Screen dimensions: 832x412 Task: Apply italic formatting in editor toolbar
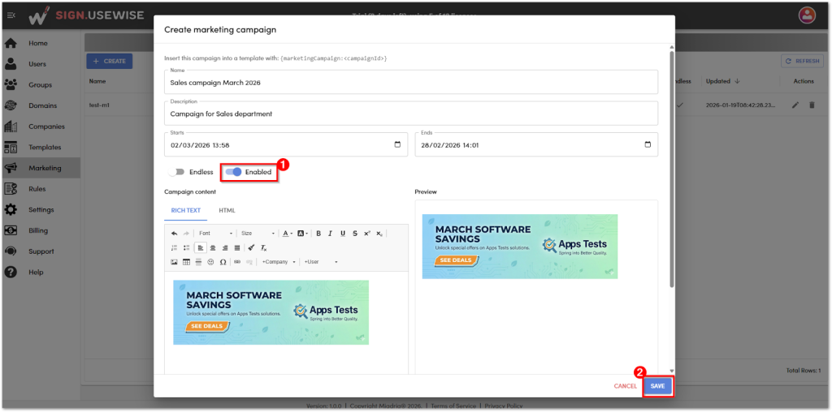(331, 234)
